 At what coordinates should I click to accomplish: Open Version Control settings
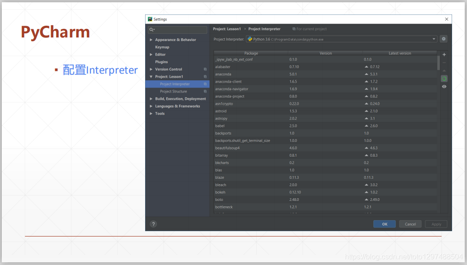[x=168, y=70]
